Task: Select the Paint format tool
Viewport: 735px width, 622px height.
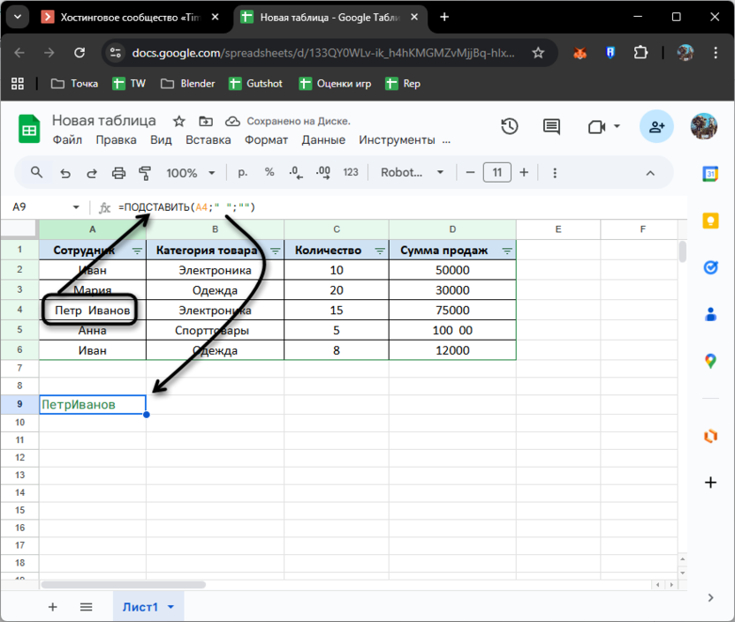Action: tap(145, 173)
